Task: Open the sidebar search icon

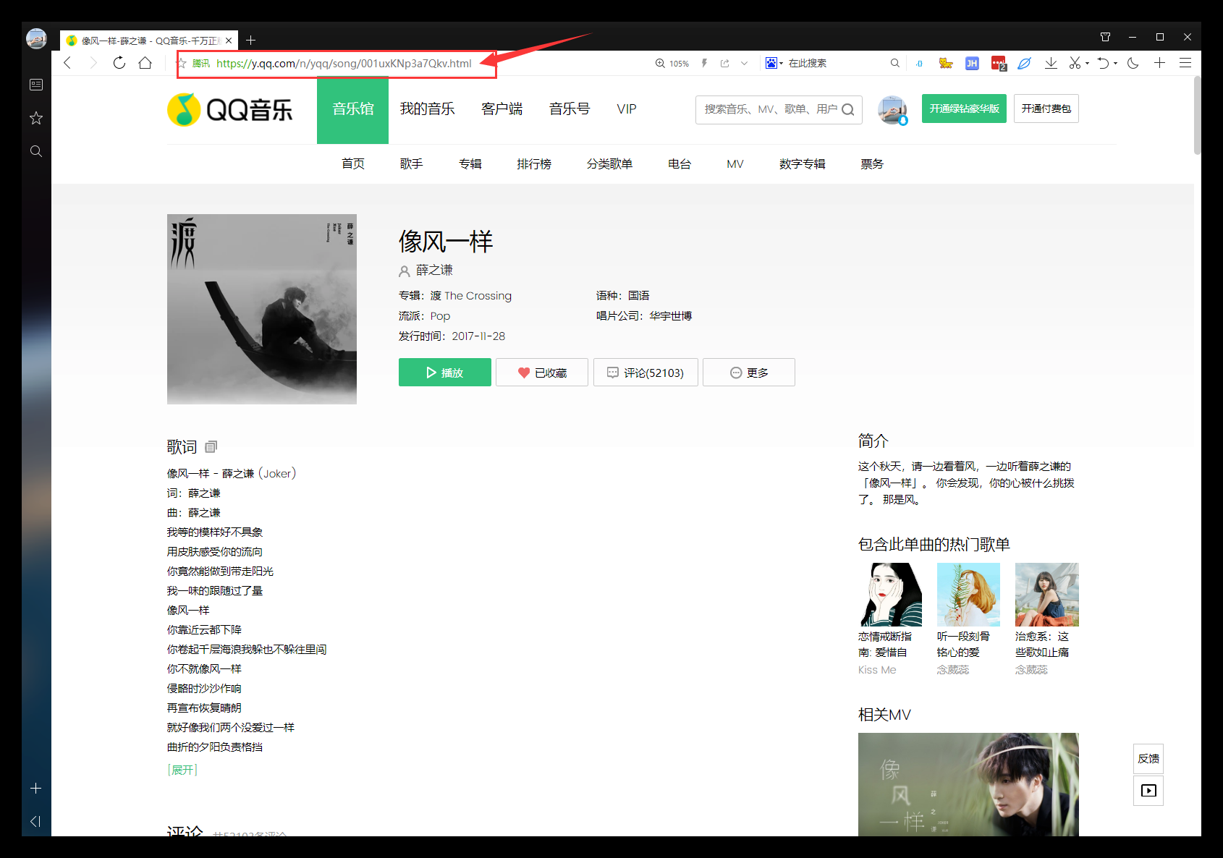Action: click(x=36, y=151)
